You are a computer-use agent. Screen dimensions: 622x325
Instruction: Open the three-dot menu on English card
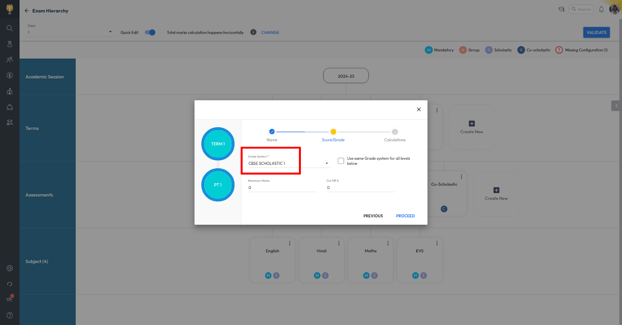(290, 243)
